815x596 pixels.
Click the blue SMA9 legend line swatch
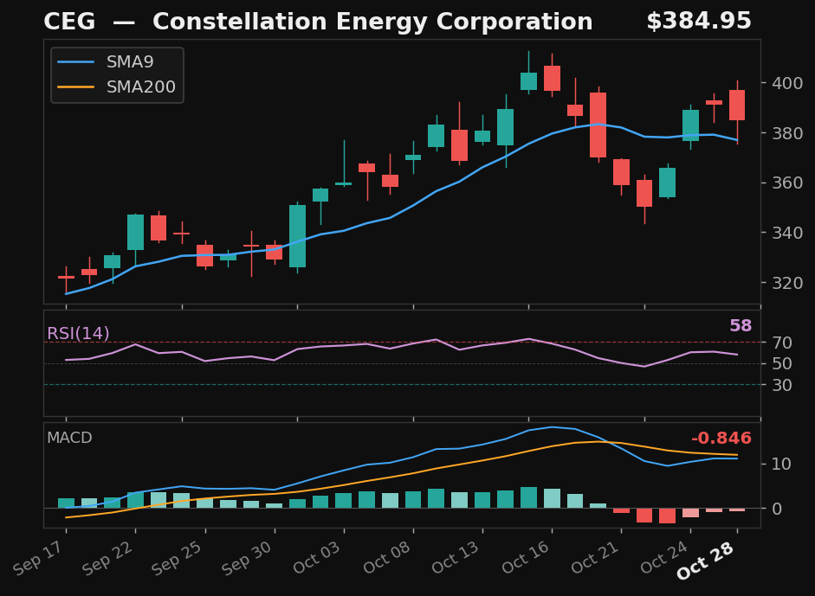tap(76, 61)
